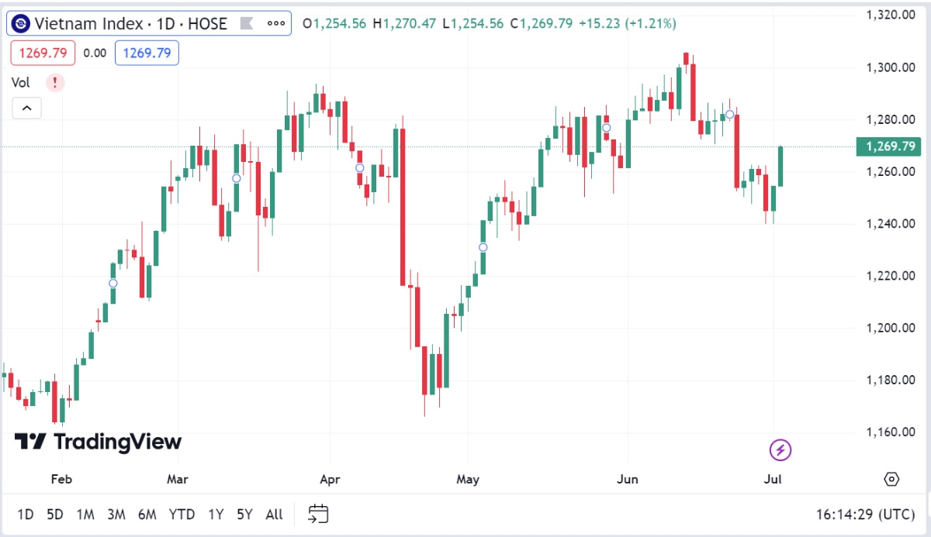
Task: Switch to 1M time range
Action: (85, 514)
